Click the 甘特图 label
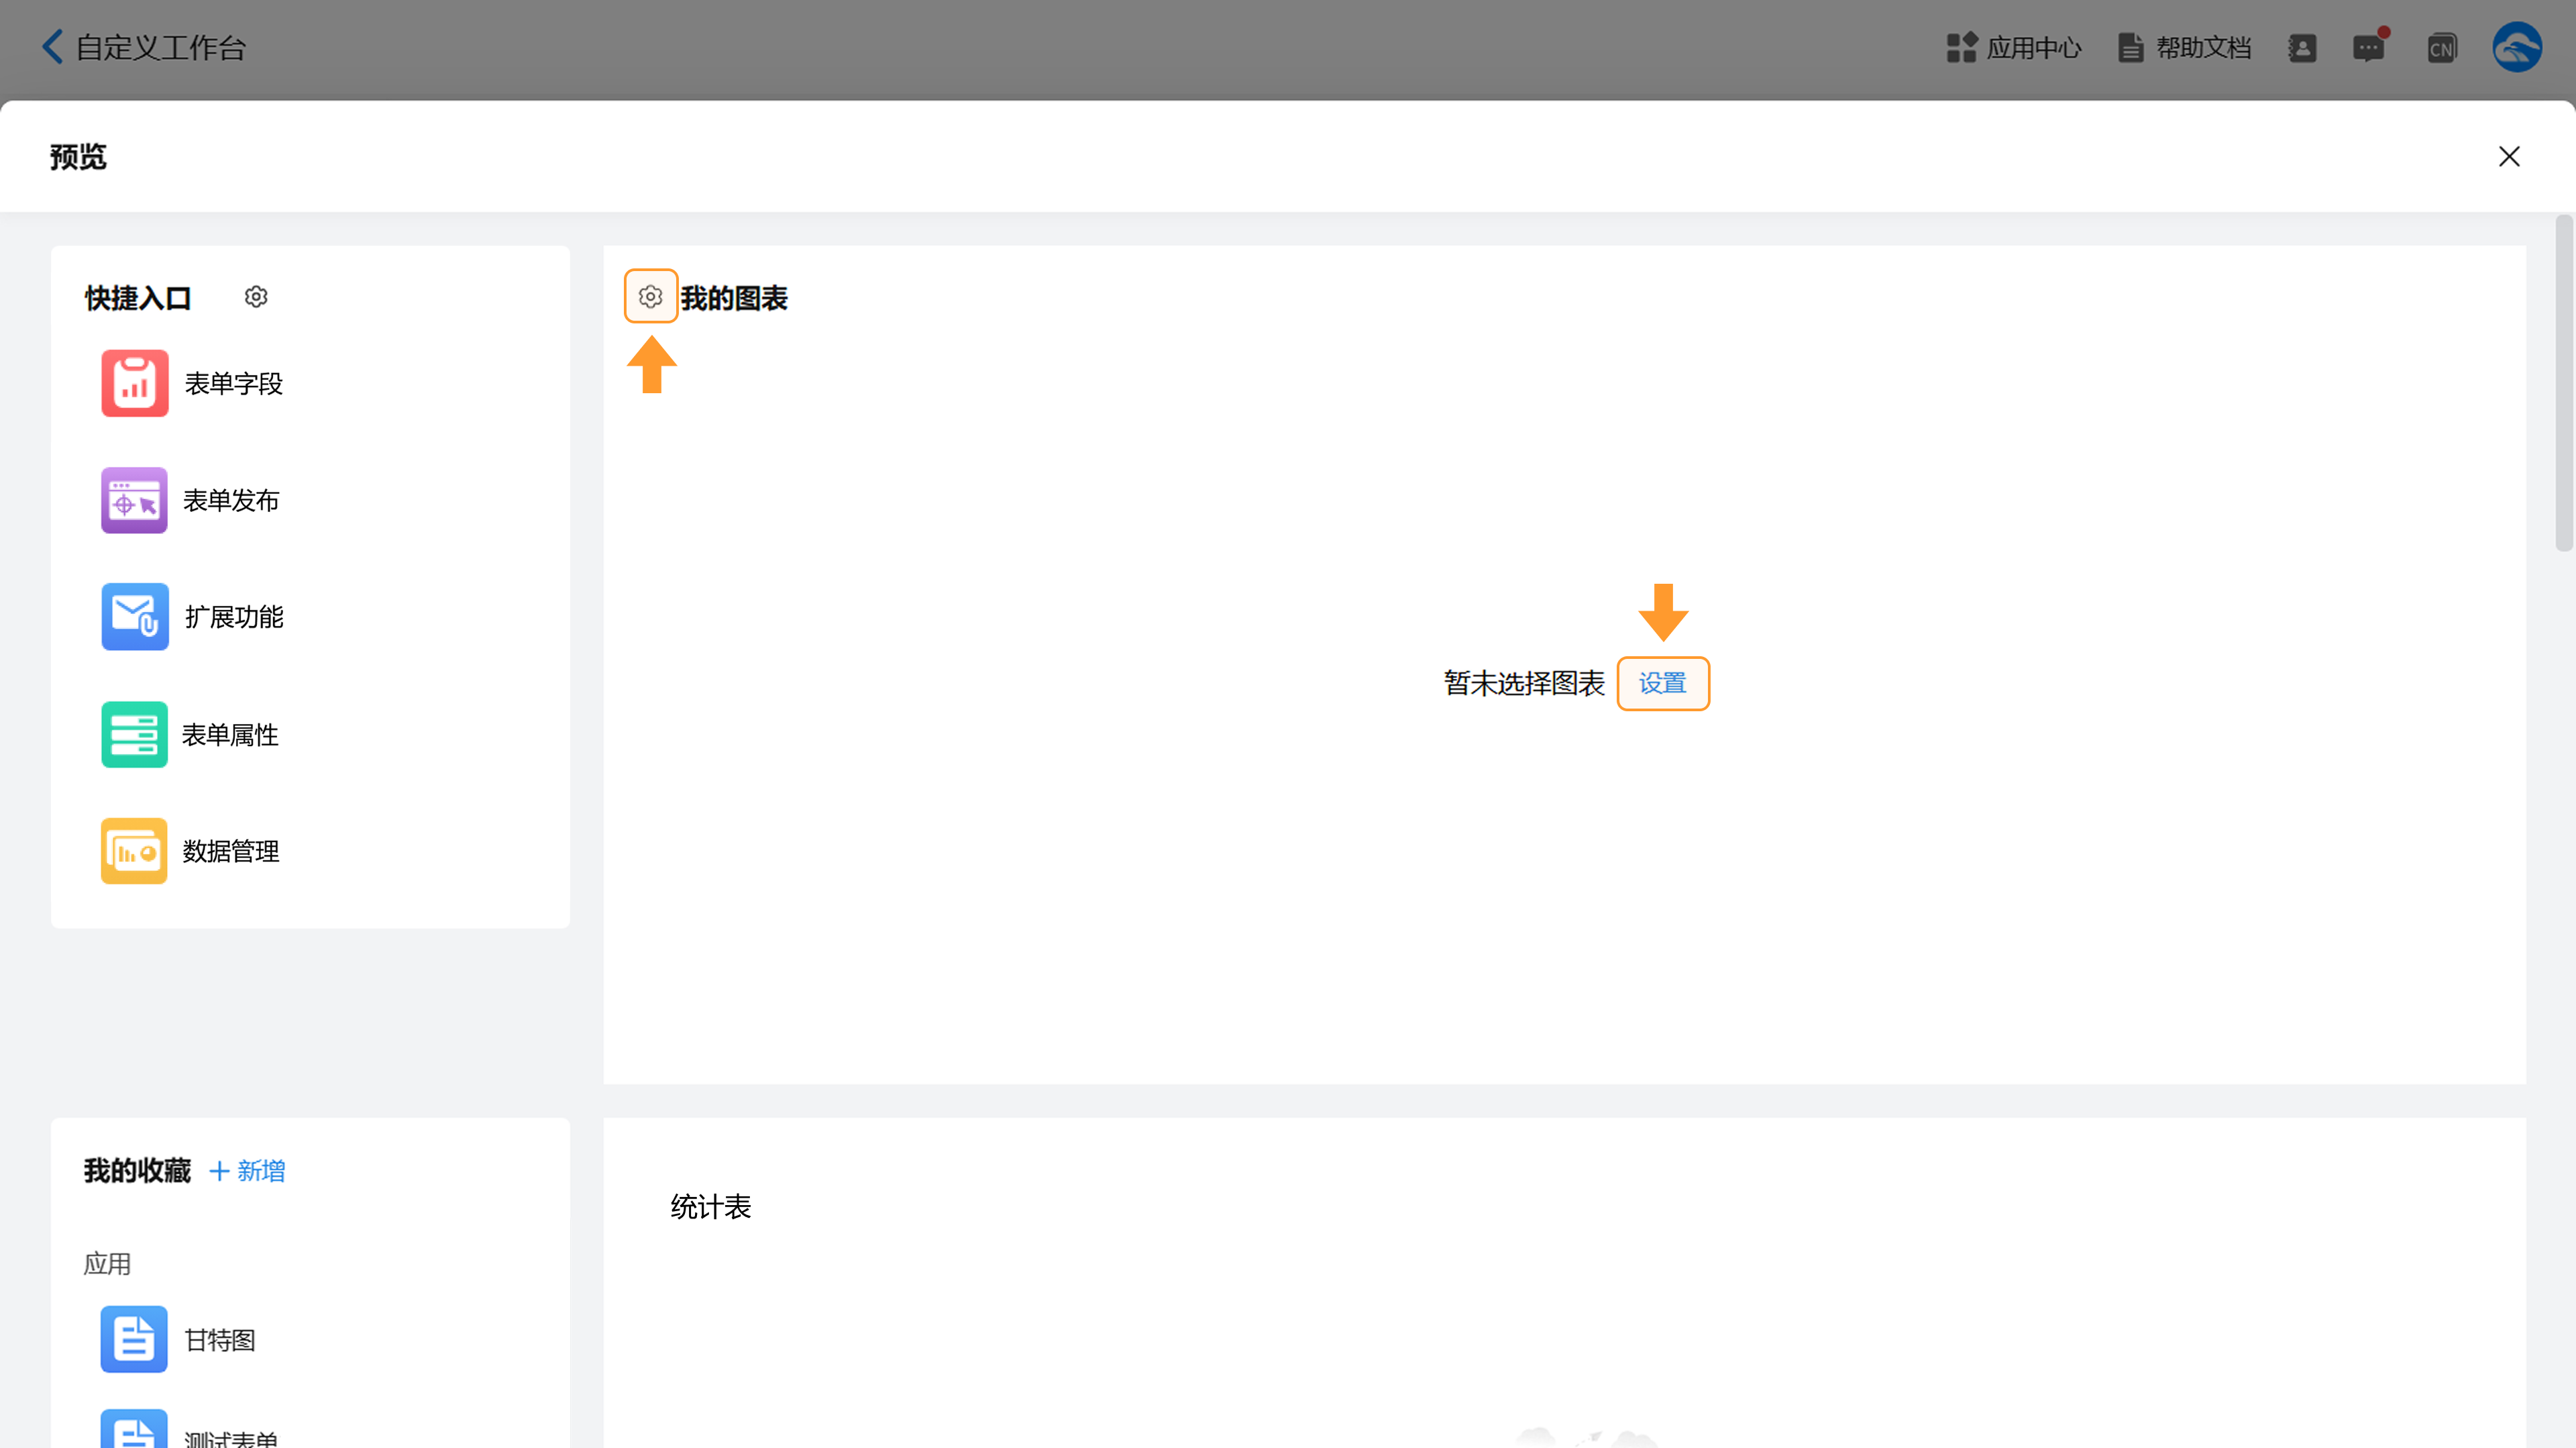The height and width of the screenshot is (1448, 2576). point(221,1340)
